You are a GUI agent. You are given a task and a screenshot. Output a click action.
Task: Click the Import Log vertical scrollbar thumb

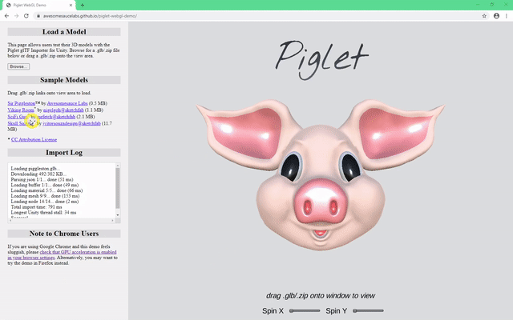118,188
